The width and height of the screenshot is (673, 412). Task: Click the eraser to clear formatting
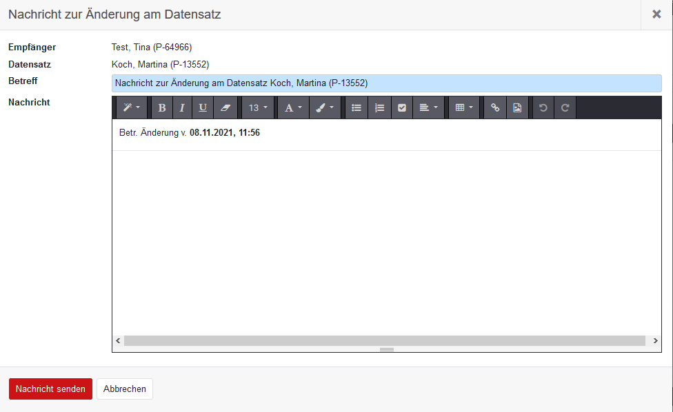225,108
